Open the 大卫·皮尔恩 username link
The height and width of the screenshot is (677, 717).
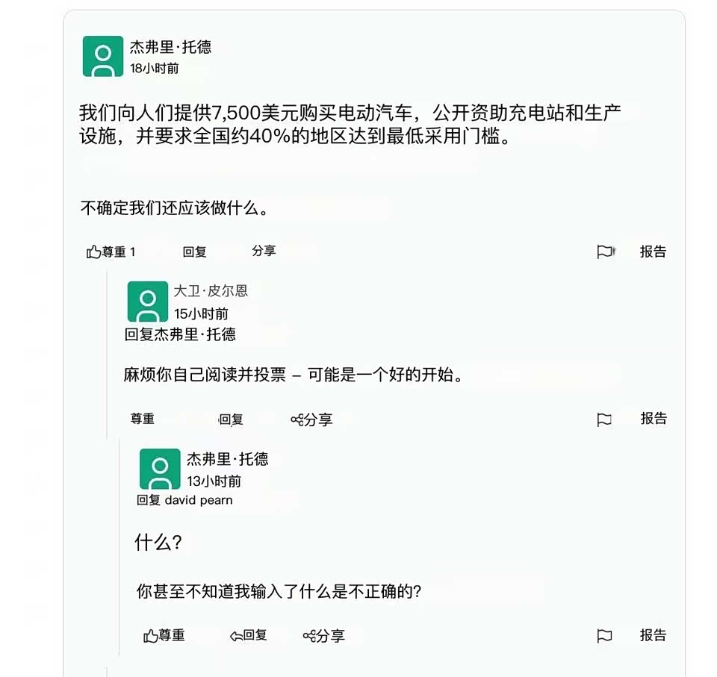coord(211,290)
